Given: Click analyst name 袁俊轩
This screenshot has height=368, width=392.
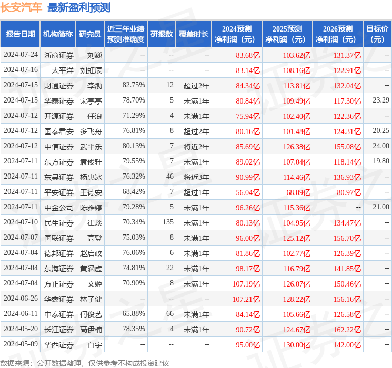Looking at the screenshot, I should (91, 162).
